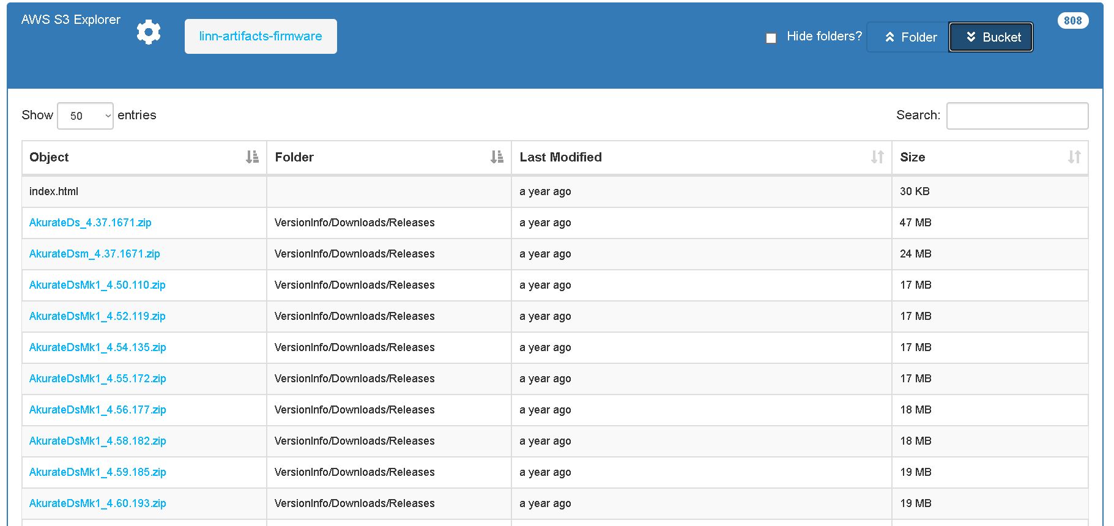Image resolution: width=1114 pixels, height=526 pixels.
Task: Click the index.html row entry
Action: (54, 191)
